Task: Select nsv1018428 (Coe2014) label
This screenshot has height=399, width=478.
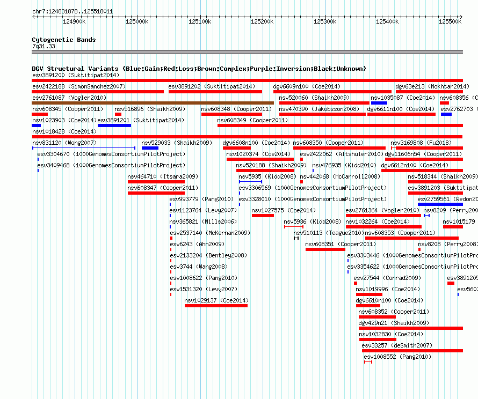Action: (x=64, y=131)
